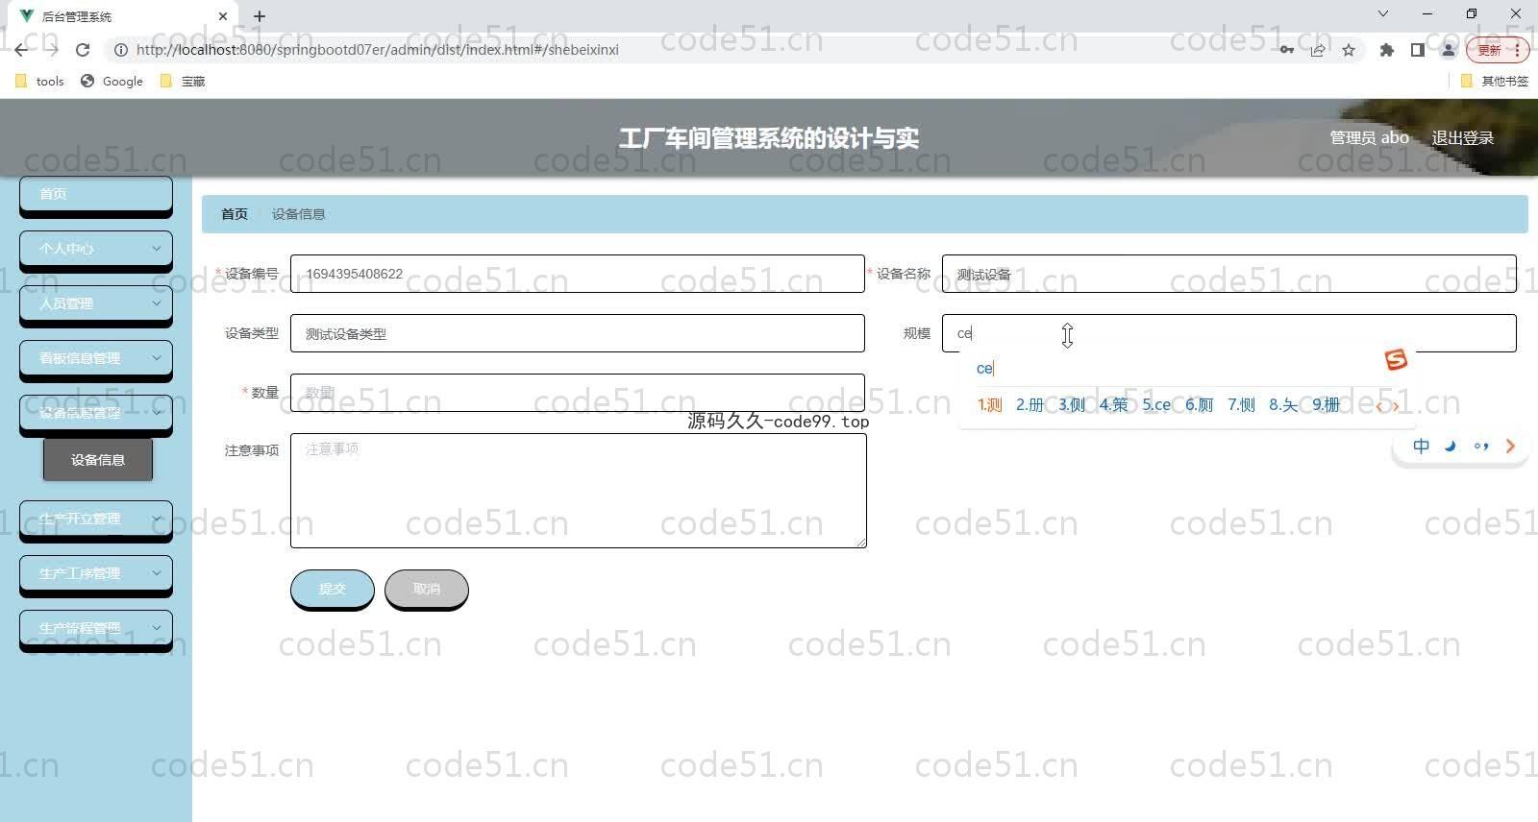1538x822 pixels.
Task: Click the 设备名称 input field
Action: 1229,274
